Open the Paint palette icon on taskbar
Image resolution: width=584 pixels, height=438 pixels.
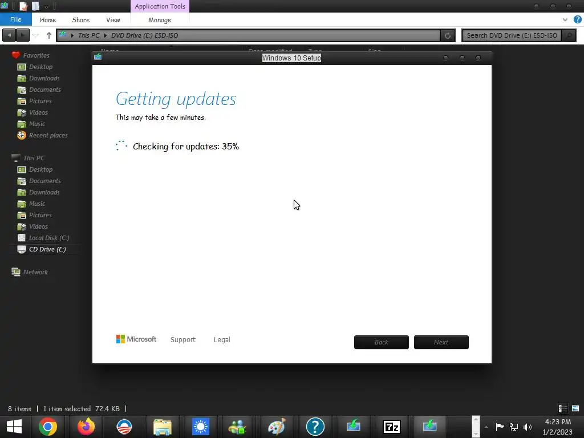point(277,427)
